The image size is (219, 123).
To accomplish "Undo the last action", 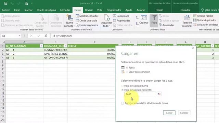I will point(12,3).
